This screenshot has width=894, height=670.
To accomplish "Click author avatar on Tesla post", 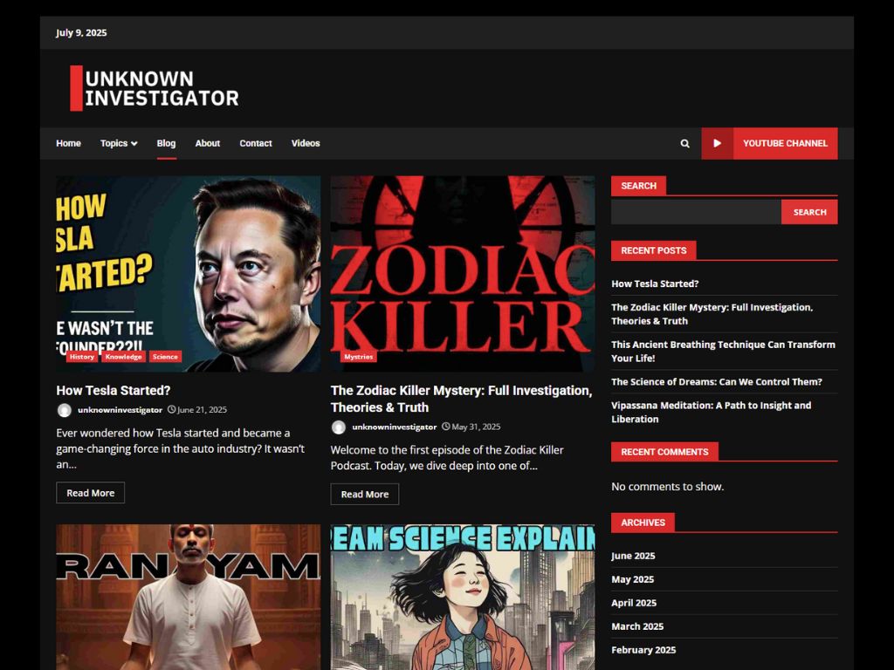I will point(65,410).
